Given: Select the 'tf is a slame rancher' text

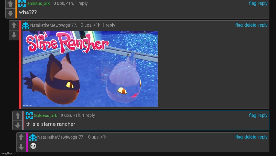Looking at the screenshot, I should tap(51, 124).
